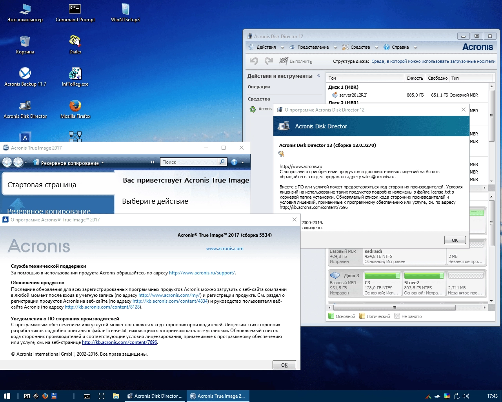Image resolution: width=502 pixels, height=402 pixels.
Task: Open the Dialer desktop icon
Action: [x=75, y=45]
